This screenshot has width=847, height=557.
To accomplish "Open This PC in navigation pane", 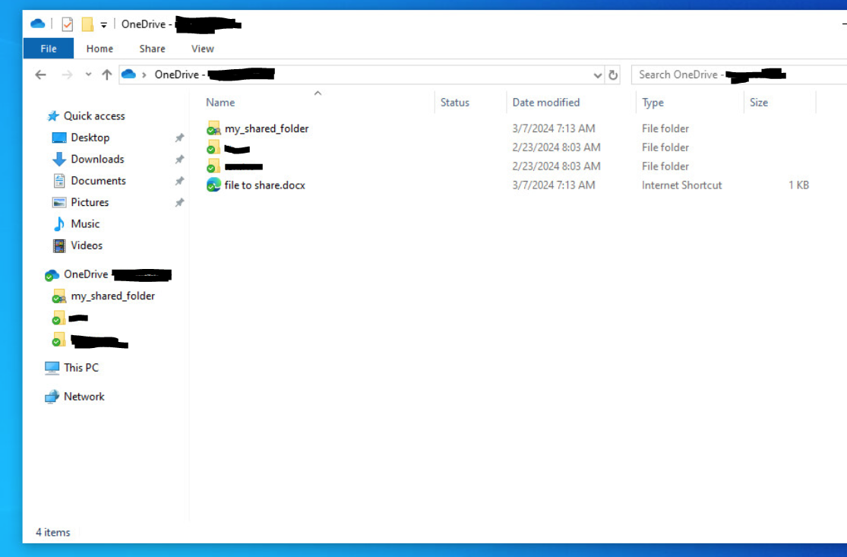I will [81, 368].
